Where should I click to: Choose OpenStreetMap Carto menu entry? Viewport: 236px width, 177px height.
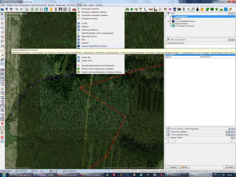click(97, 33)
